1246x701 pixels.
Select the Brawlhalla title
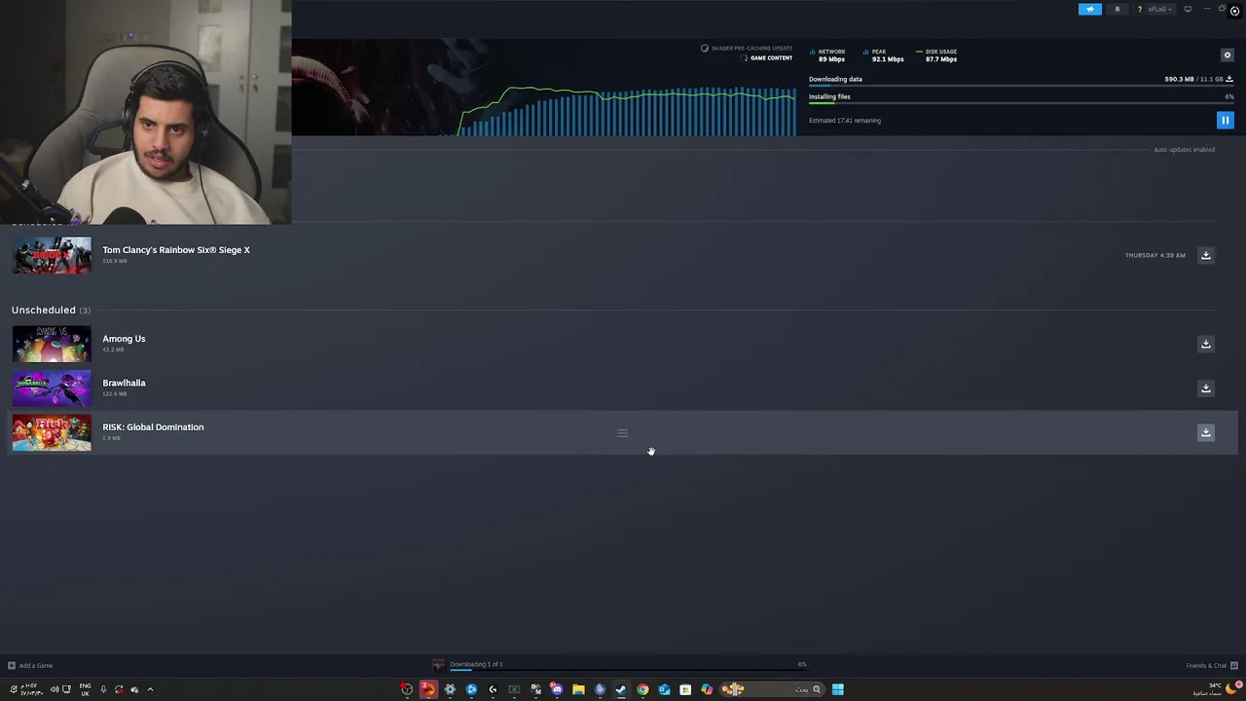tap(124, 383)
